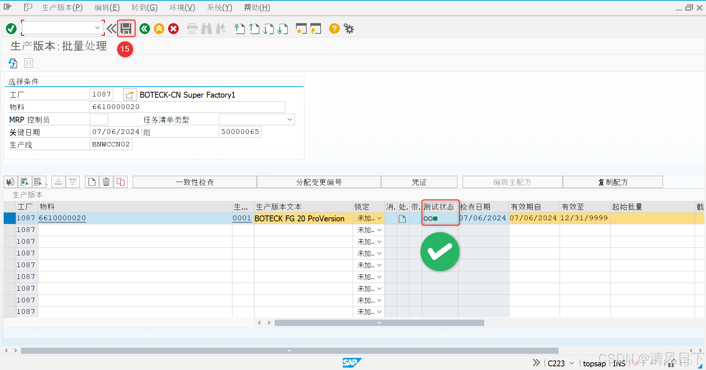
Task: Click the red Cancel X icon
Action: tap(174, 29)
